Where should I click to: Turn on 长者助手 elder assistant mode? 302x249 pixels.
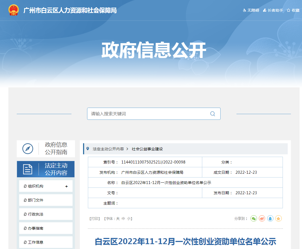273,10
